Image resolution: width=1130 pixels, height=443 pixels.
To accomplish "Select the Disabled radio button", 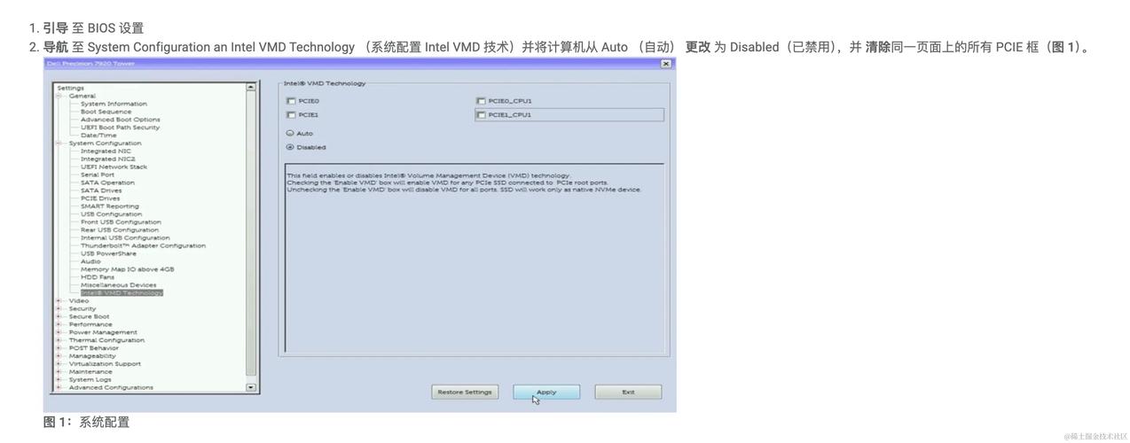I will (x=290, y=147).
